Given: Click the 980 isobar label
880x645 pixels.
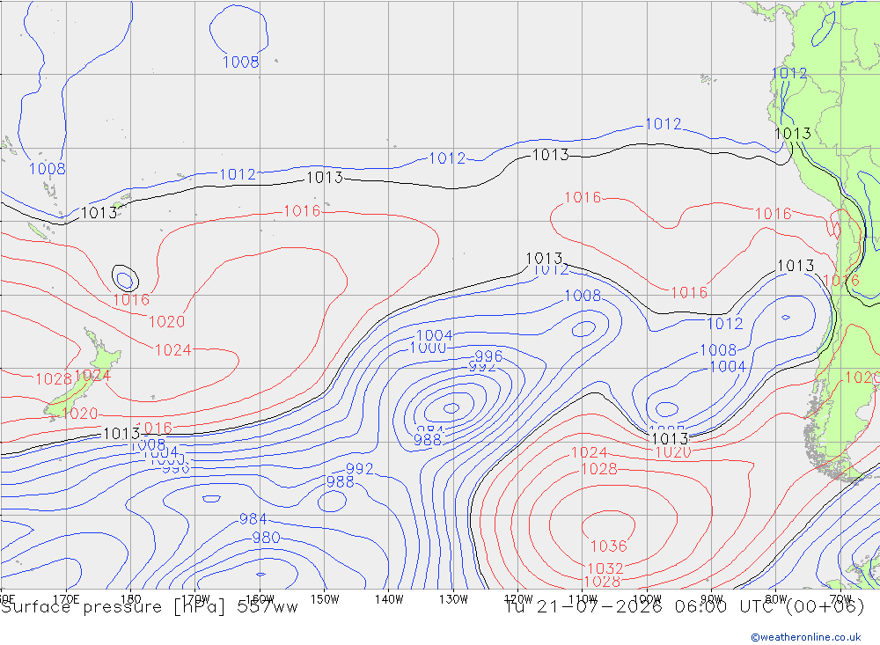Looking at the screenshot, I should 266,538.
